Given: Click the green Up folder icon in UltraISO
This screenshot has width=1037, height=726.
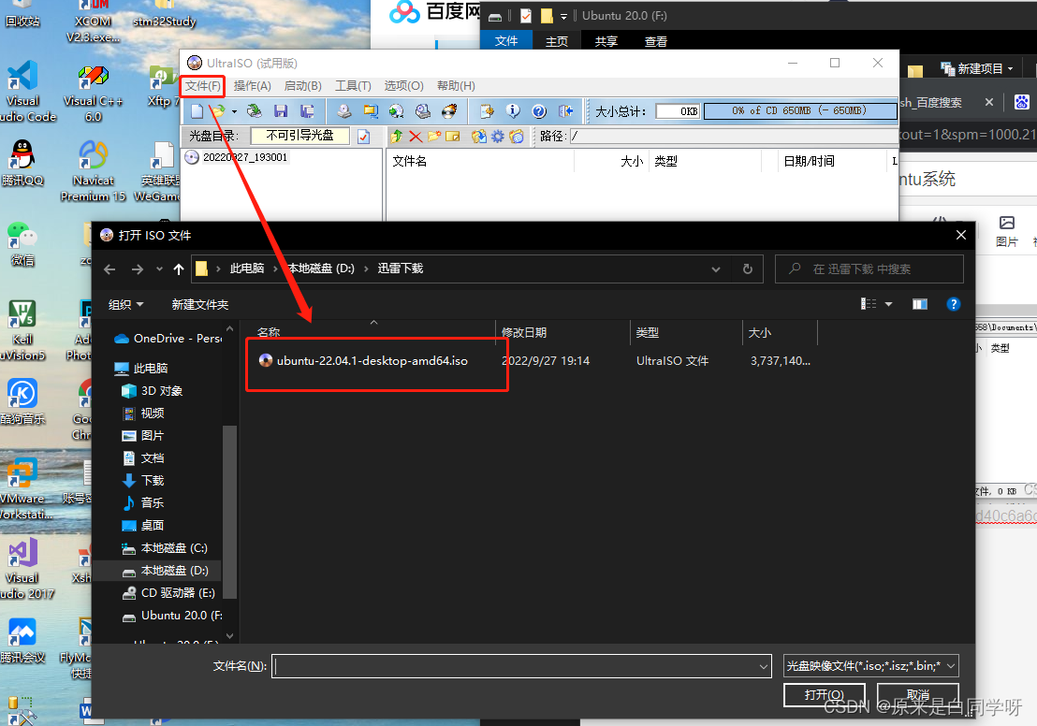Looking at the screenshot, I should click(x=397, y=137).
